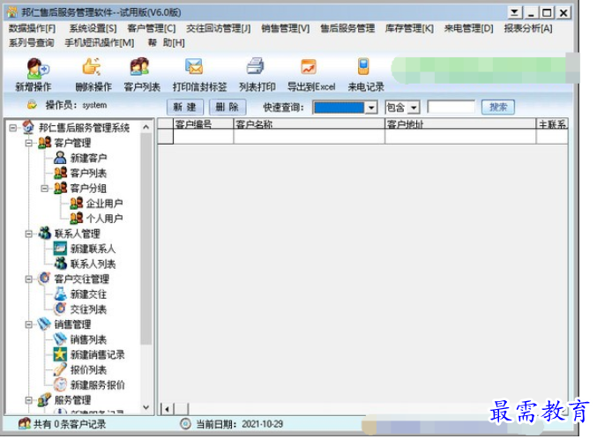The image size is (597, 439).
Task: Open the 交往回访管理[J] menu
Action: [x=218, y=28]
